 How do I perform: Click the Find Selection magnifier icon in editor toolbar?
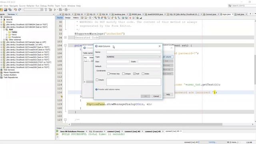pyautogui.click(x=96, y=18)
